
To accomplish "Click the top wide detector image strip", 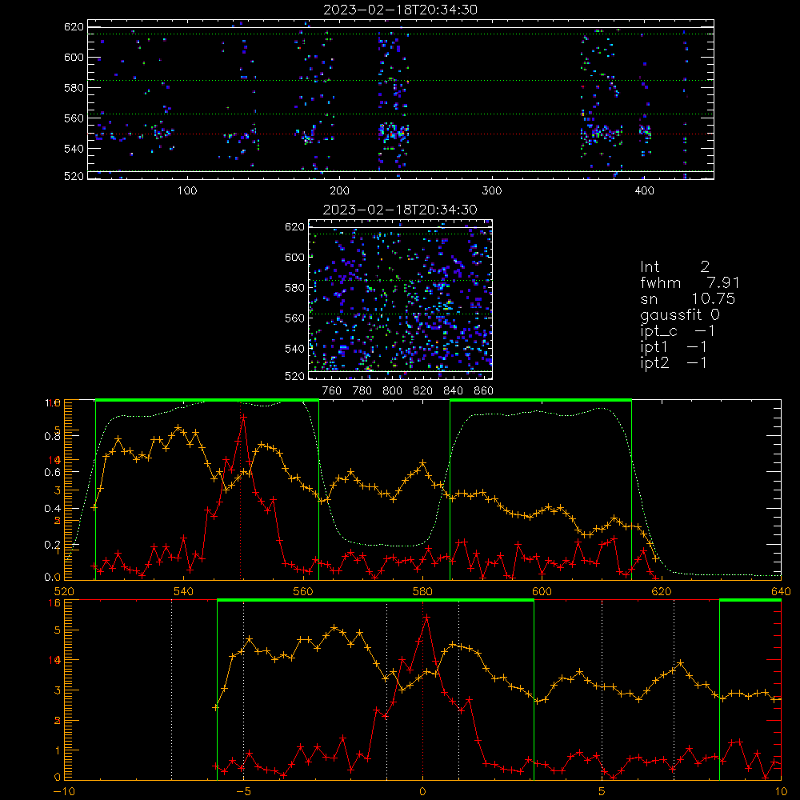I will (401, 99).
